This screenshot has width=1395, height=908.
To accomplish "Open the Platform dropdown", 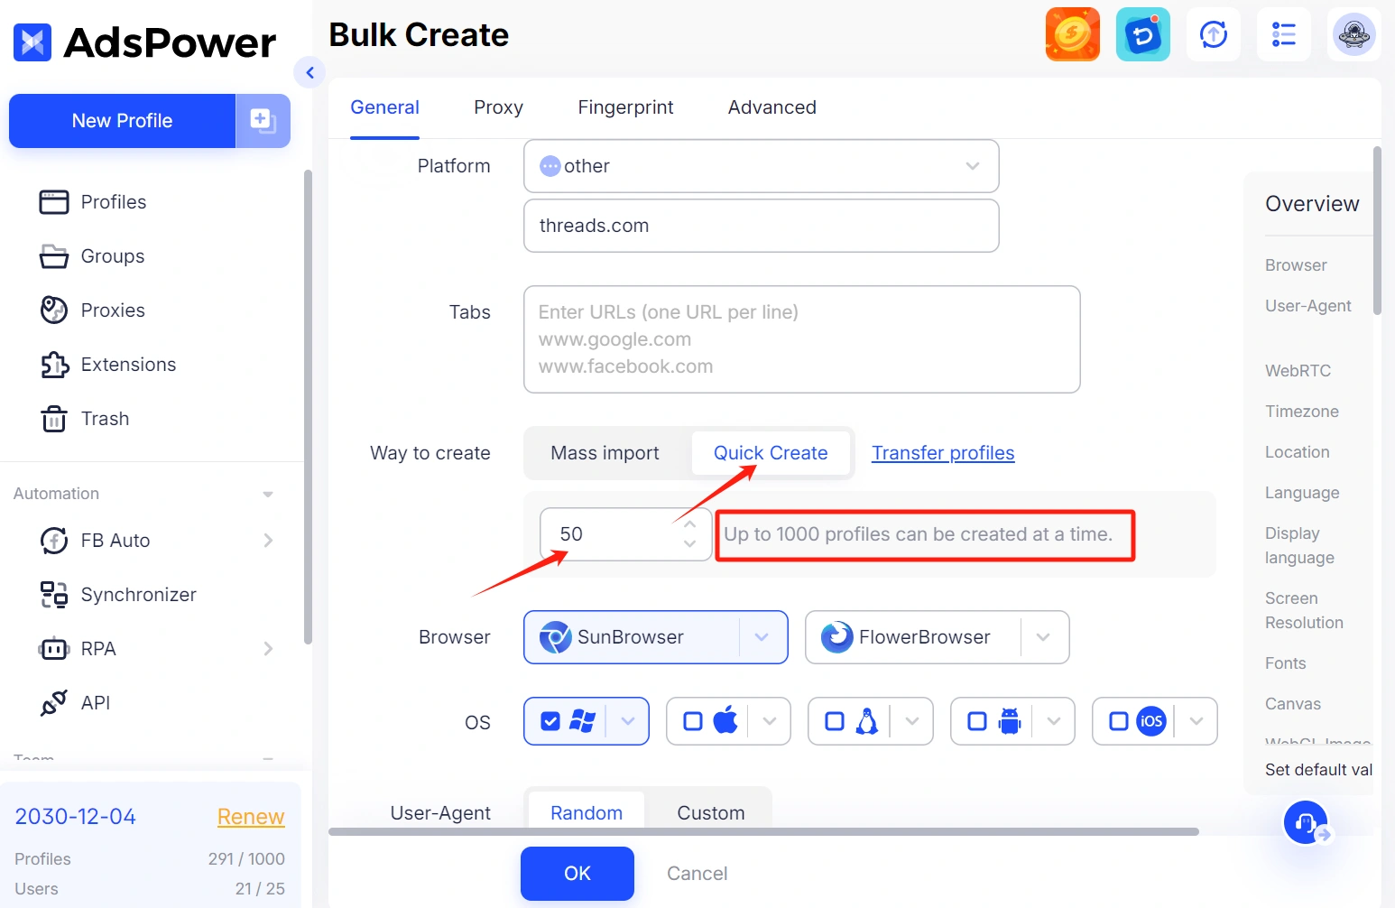I will click(762, 166).
